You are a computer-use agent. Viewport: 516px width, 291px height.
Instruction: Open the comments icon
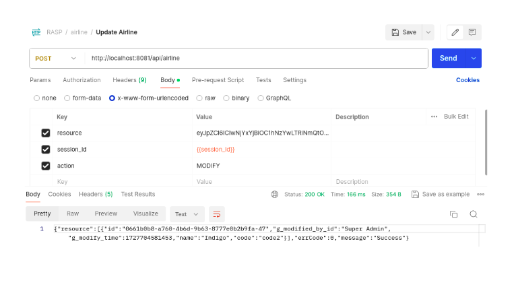click(472, 32)
